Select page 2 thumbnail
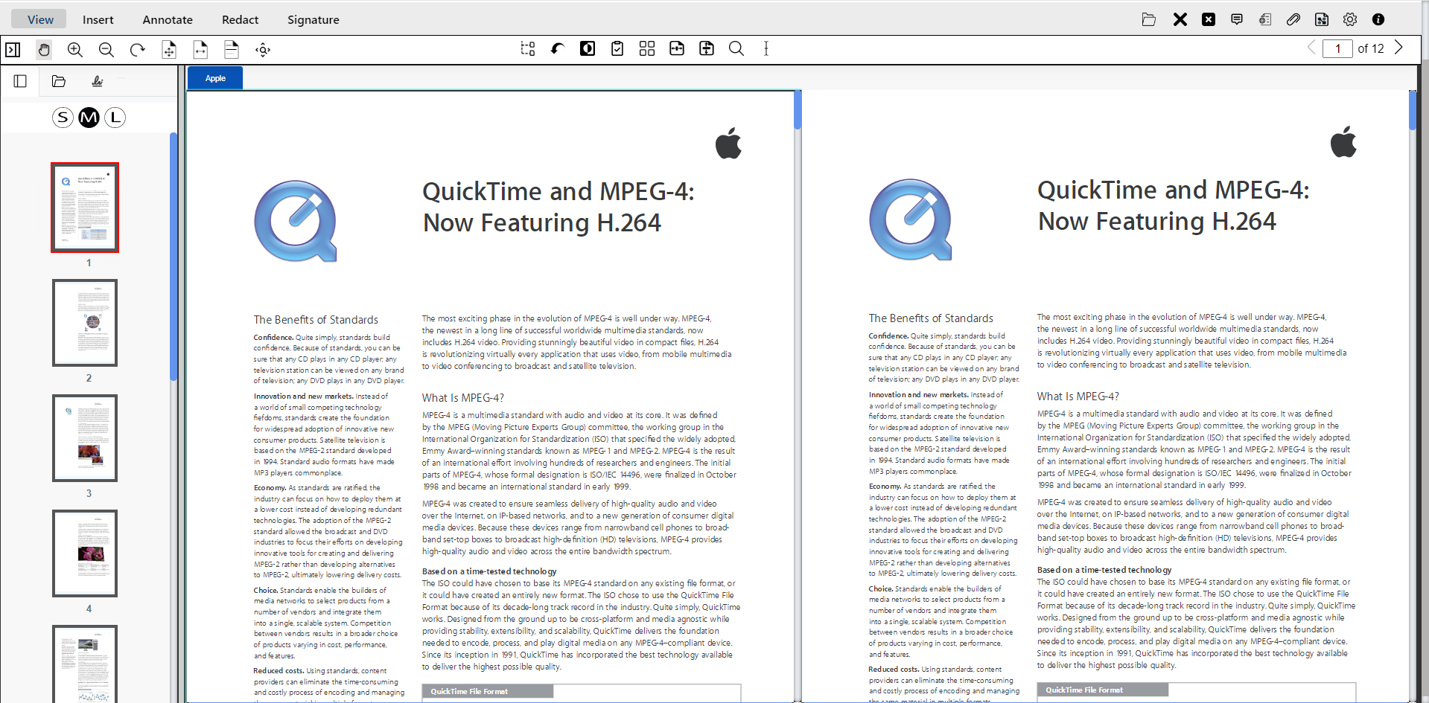1429x703 pixels. coord(85,323)
